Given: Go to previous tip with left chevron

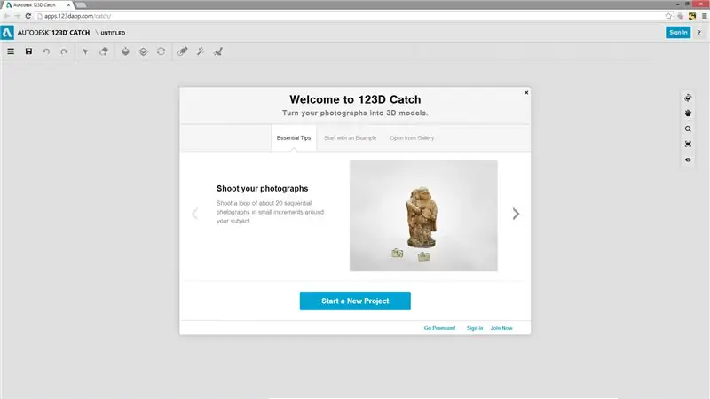Looking at the screenshot, I should pos(194,214).
